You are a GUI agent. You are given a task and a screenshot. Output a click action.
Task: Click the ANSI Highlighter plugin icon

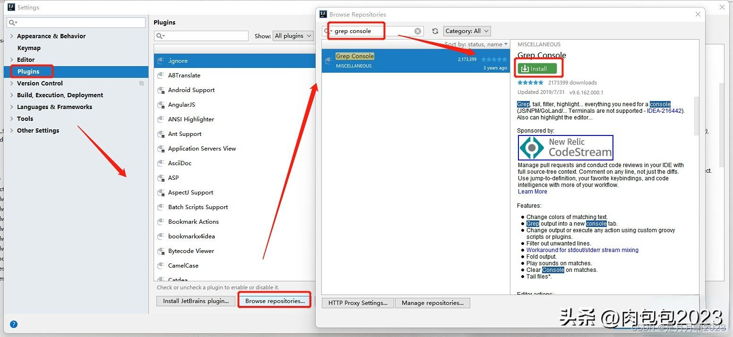[161, 119]
